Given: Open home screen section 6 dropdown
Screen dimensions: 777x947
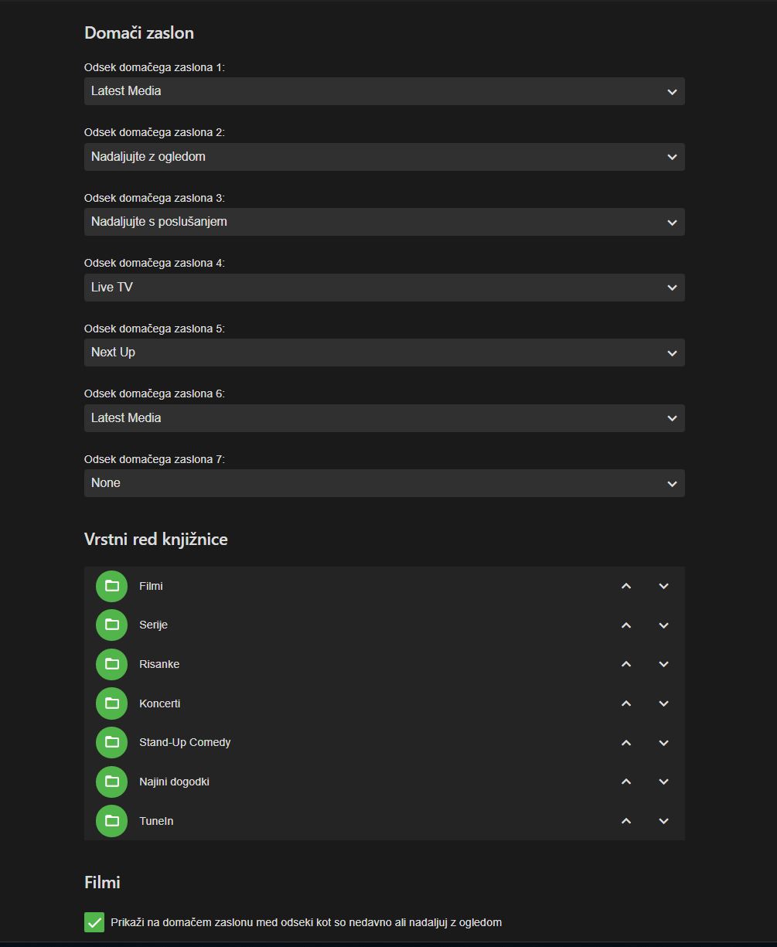Looking at the screenshot, I should (384, 418).
